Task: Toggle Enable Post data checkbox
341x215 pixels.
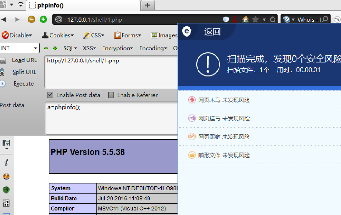Action: point(50,95)
